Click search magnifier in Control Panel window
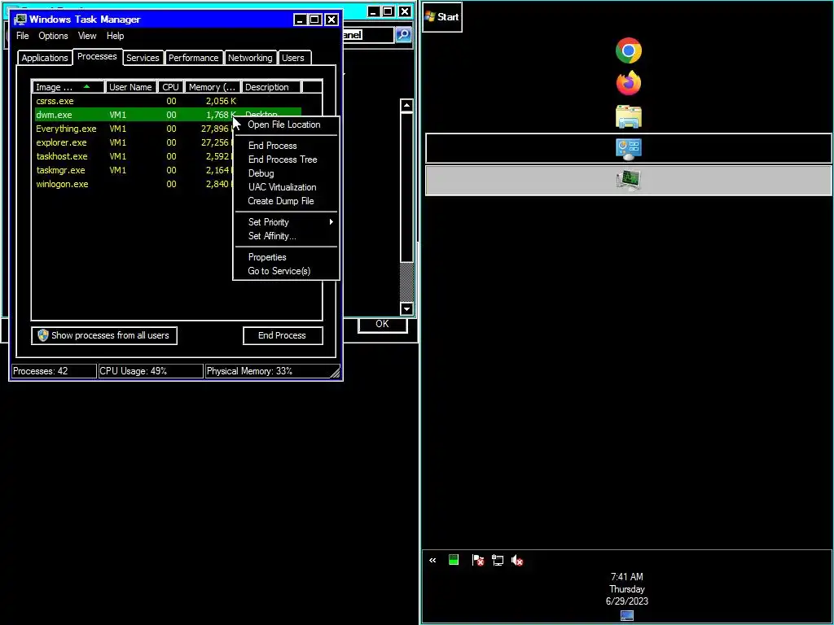 click(402, 35)
